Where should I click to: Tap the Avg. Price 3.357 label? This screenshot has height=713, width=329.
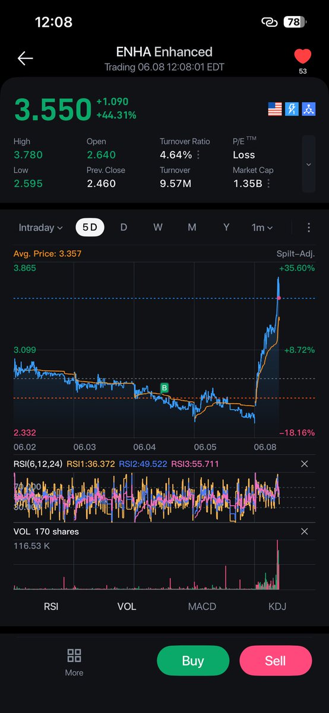[48, 254]
